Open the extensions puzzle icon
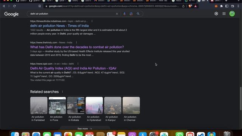The image size is (242, 136). coord(222,6)
